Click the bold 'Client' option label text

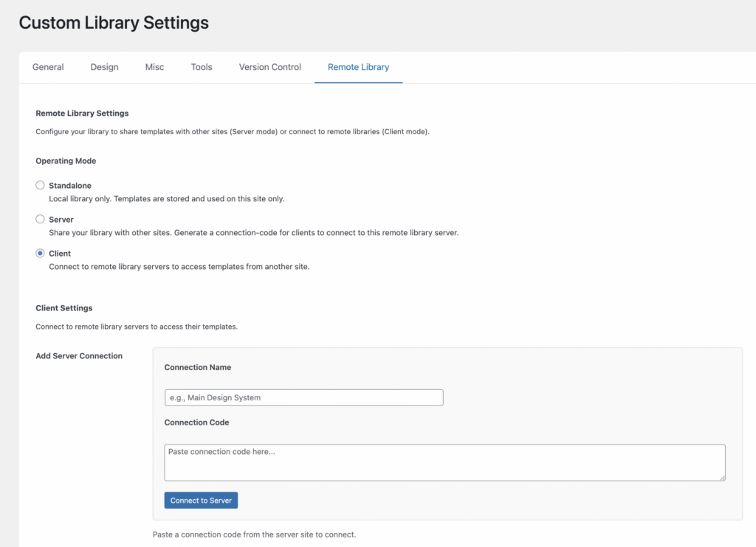60,254
